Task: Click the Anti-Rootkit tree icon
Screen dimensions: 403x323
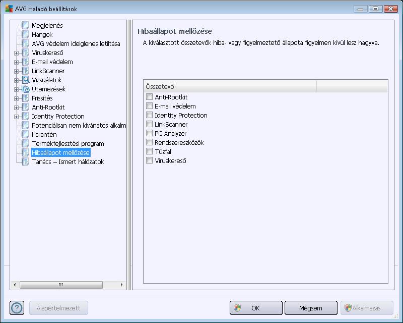Action: [x=25, y=107]
